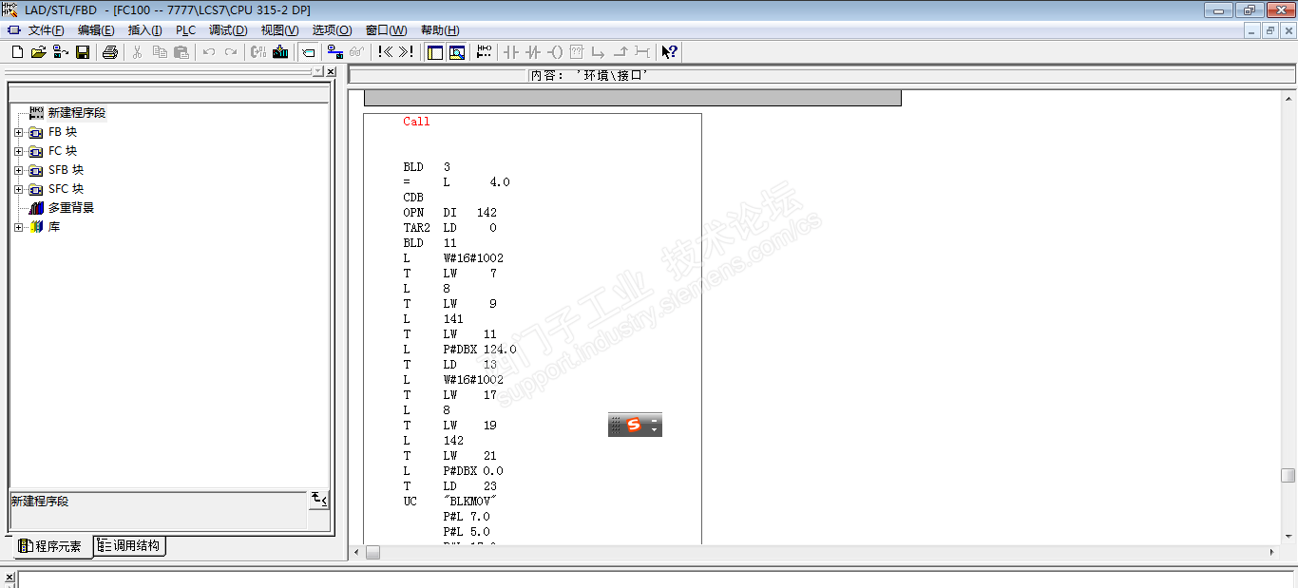Select the 多重背景 tree item
Image resolution: width=1298 pixels, height=588 pixels.
pos(71,208)
